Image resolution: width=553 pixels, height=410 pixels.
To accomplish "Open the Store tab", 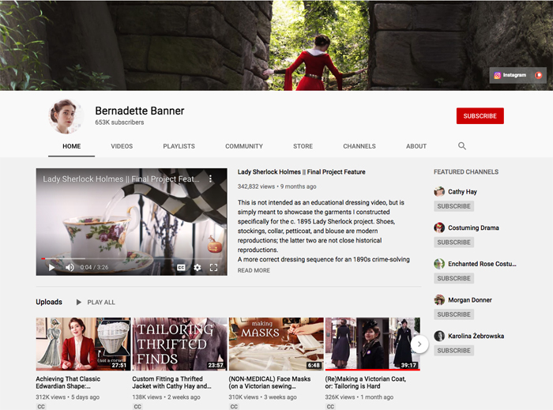I will coord(303,146).
